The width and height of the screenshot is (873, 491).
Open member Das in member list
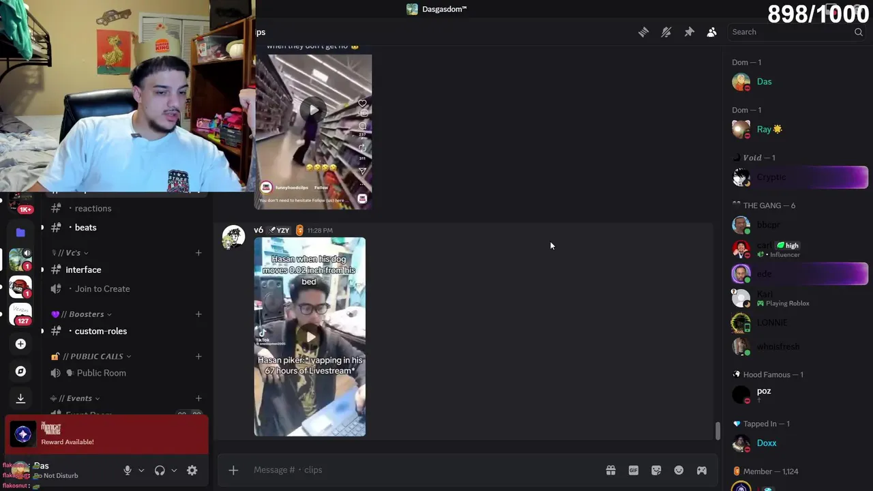(795, 81)
